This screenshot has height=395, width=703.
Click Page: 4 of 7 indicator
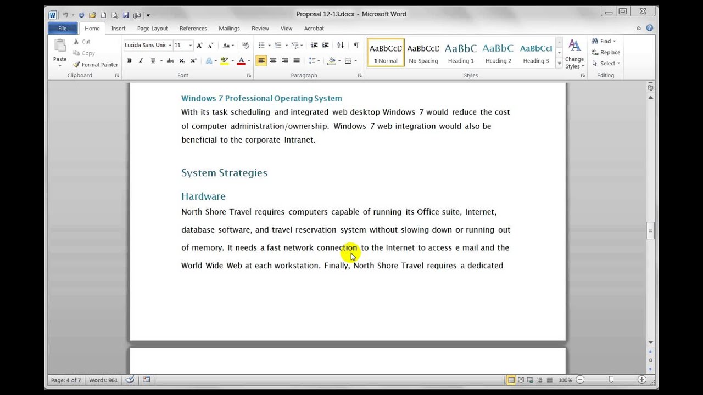pos(66,380)
